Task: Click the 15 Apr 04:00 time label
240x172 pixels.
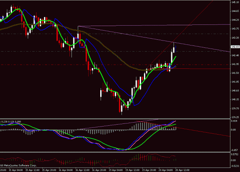Action: click(16, 170)
